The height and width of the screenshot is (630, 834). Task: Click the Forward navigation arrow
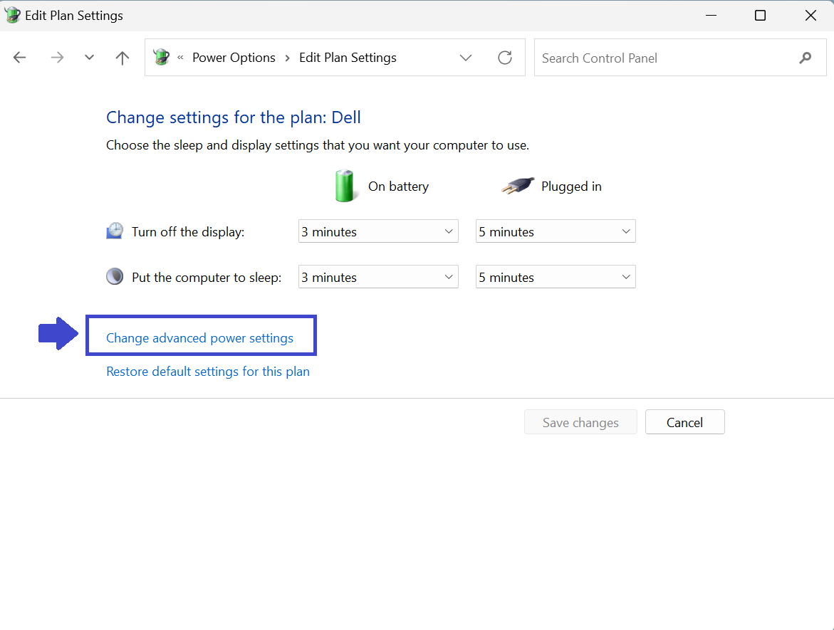coord(57,58)
